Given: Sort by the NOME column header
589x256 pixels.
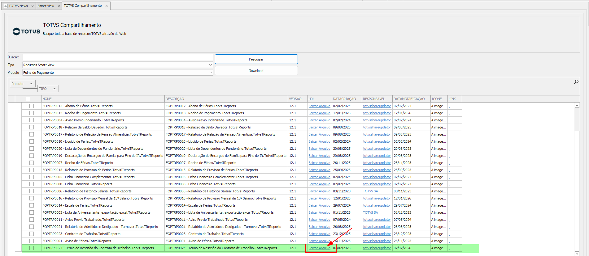Looking at the screenshot, I should point(103,99).
